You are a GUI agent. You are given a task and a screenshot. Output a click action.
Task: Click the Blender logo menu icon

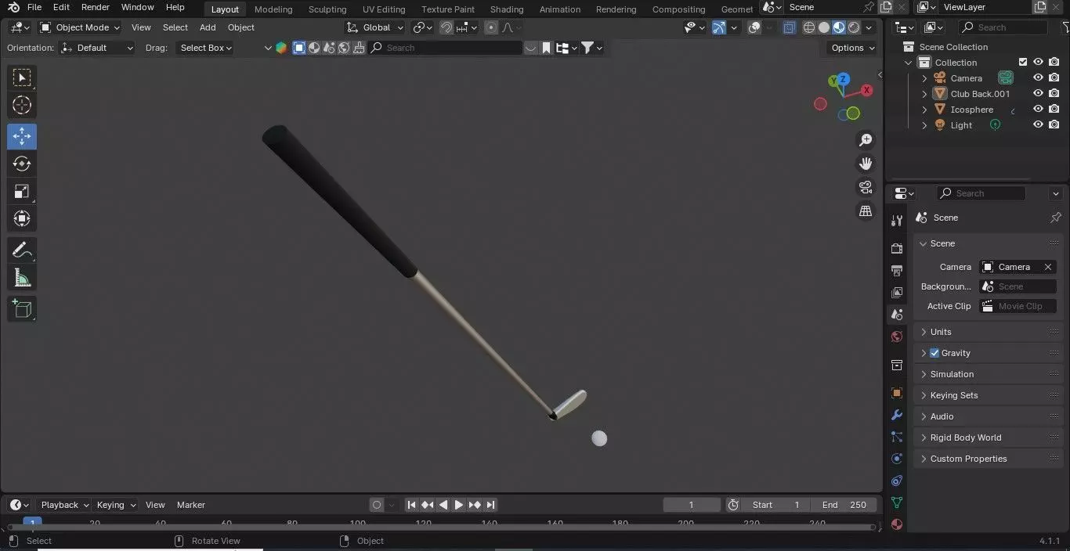click(x=13, y=7)
